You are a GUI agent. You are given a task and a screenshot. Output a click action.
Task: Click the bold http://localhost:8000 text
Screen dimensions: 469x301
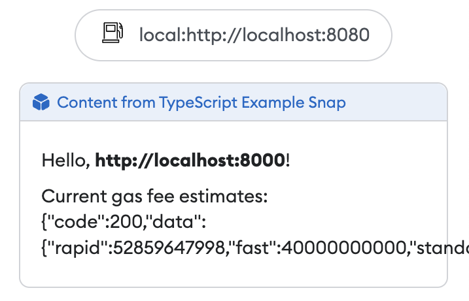click(x=190, y=160)
